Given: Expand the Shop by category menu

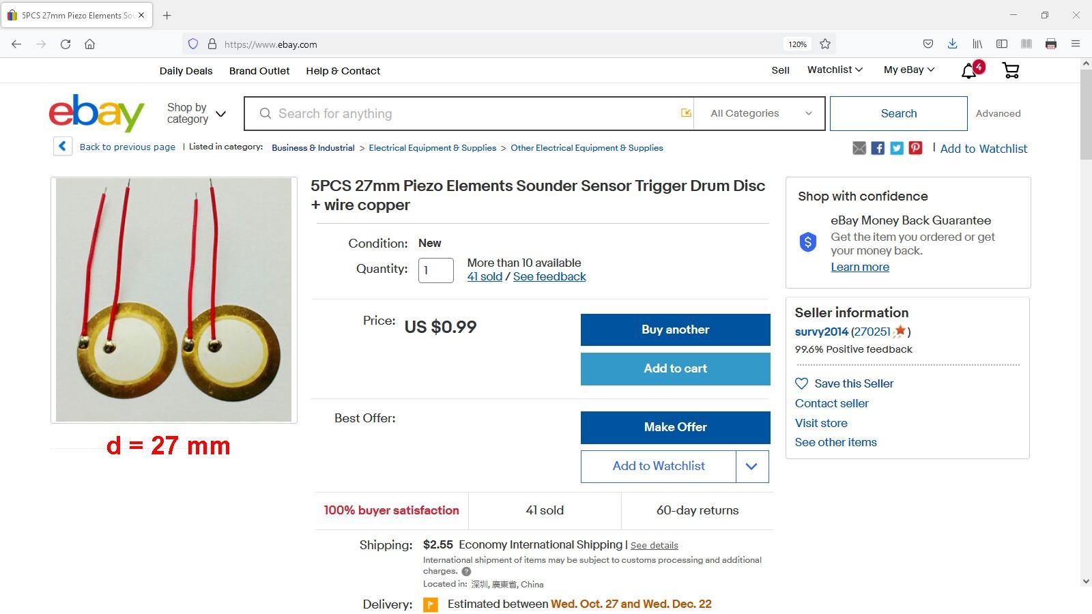Looking at the screenshot, I should coord(197,113).
